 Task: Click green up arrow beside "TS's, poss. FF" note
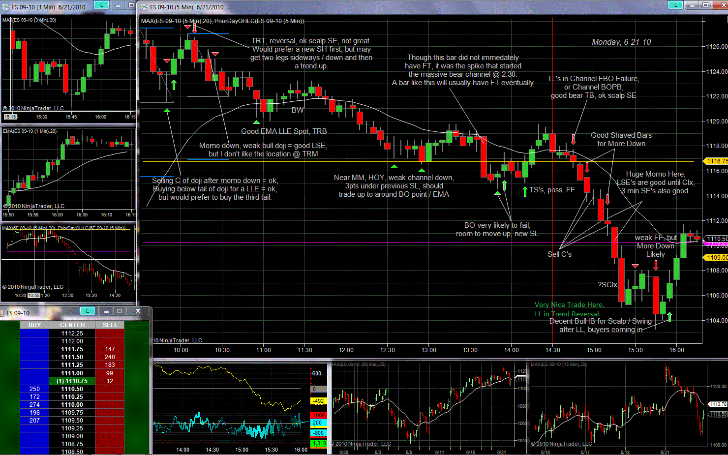[x=525, y=190]
